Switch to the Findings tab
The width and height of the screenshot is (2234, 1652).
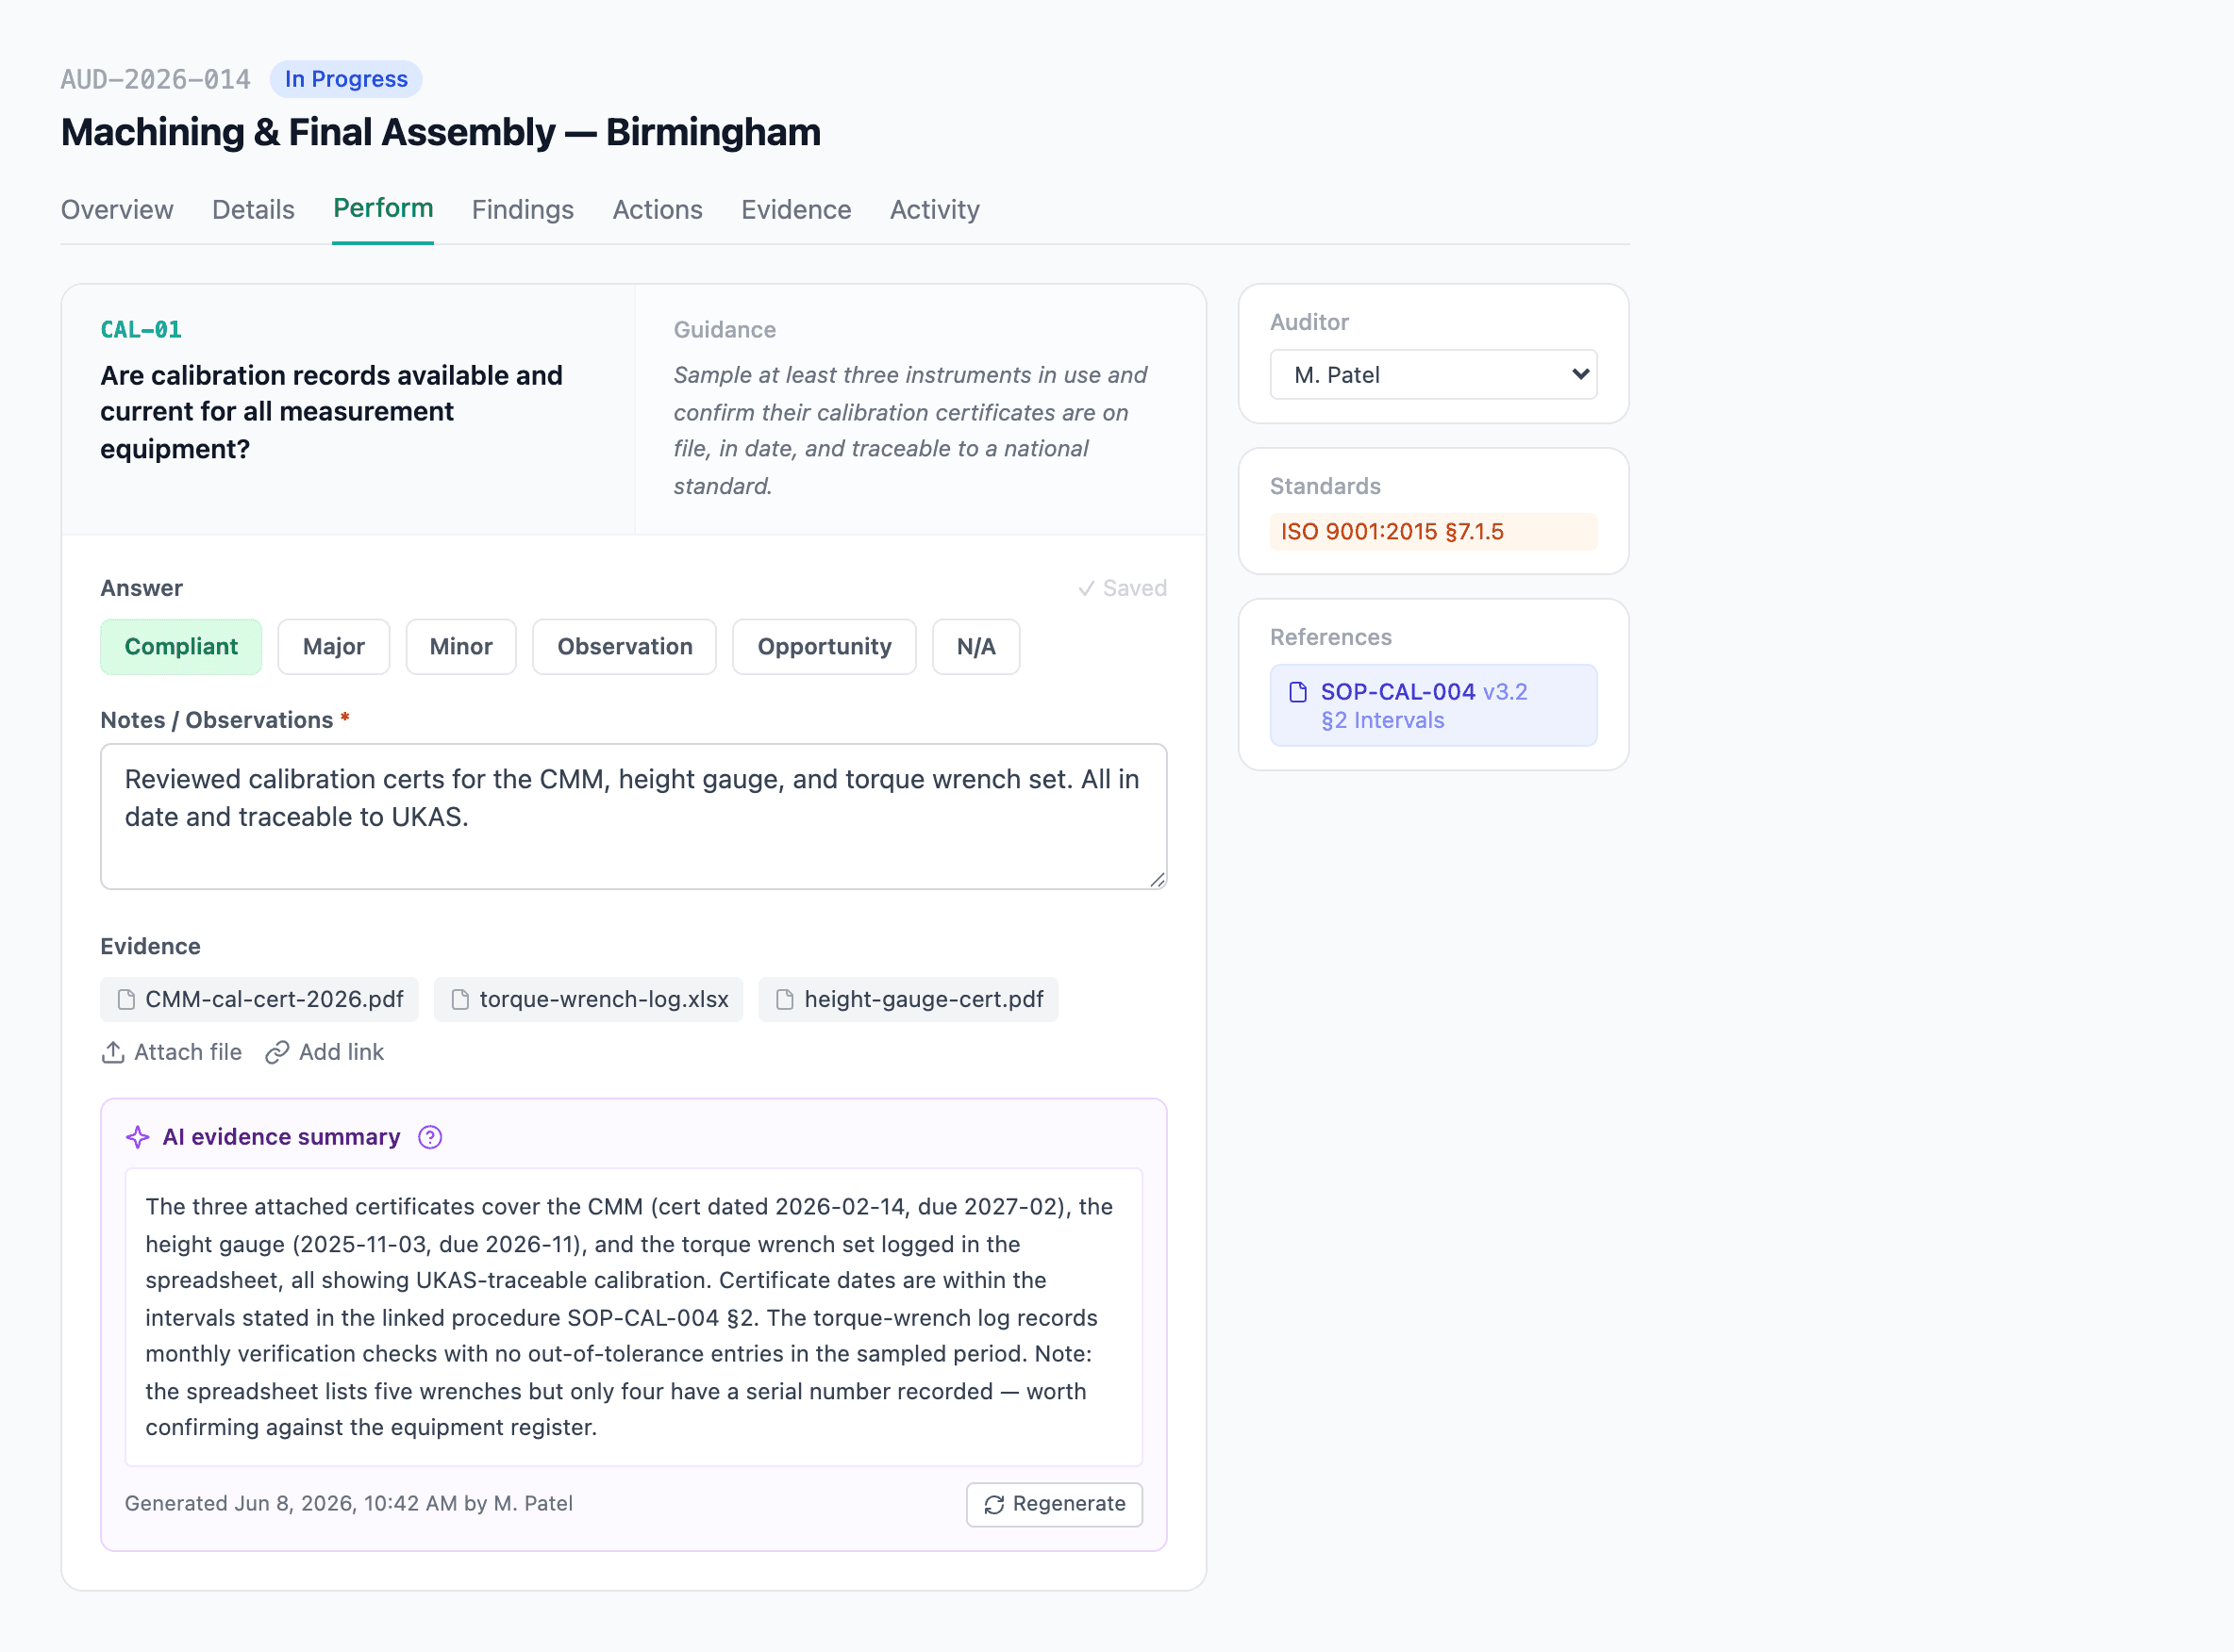pos(523,209)
